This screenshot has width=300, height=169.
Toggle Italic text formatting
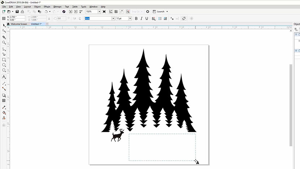[x=142, y=18]
